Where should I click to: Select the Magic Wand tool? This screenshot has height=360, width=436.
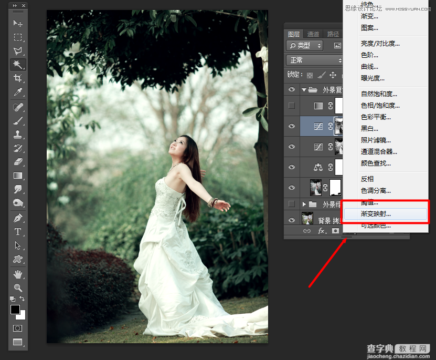(18, 64)
